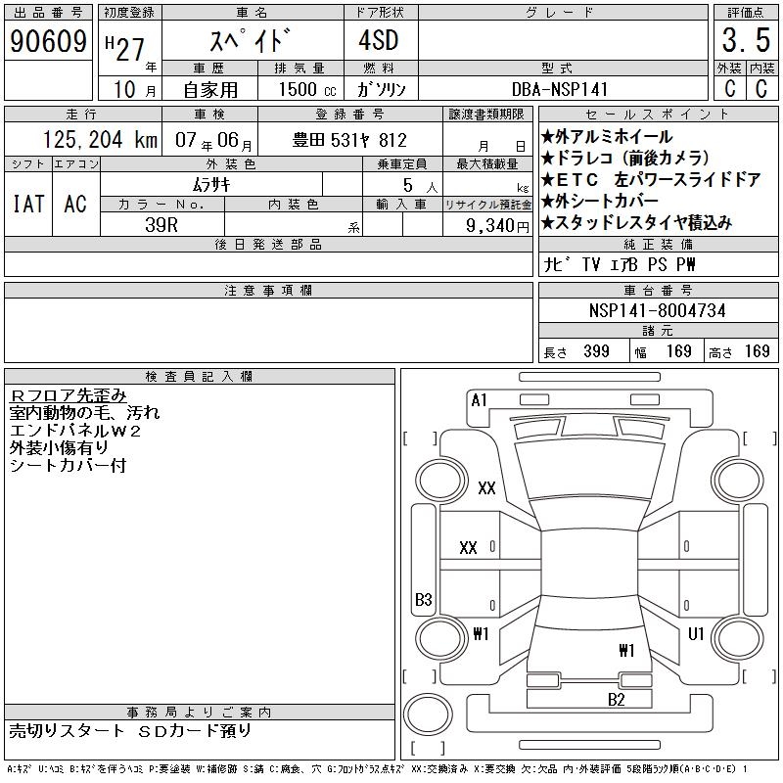Select the displacement value 1500 cc
This screenshot has width=783, height=783.
(x=307, y=89)
